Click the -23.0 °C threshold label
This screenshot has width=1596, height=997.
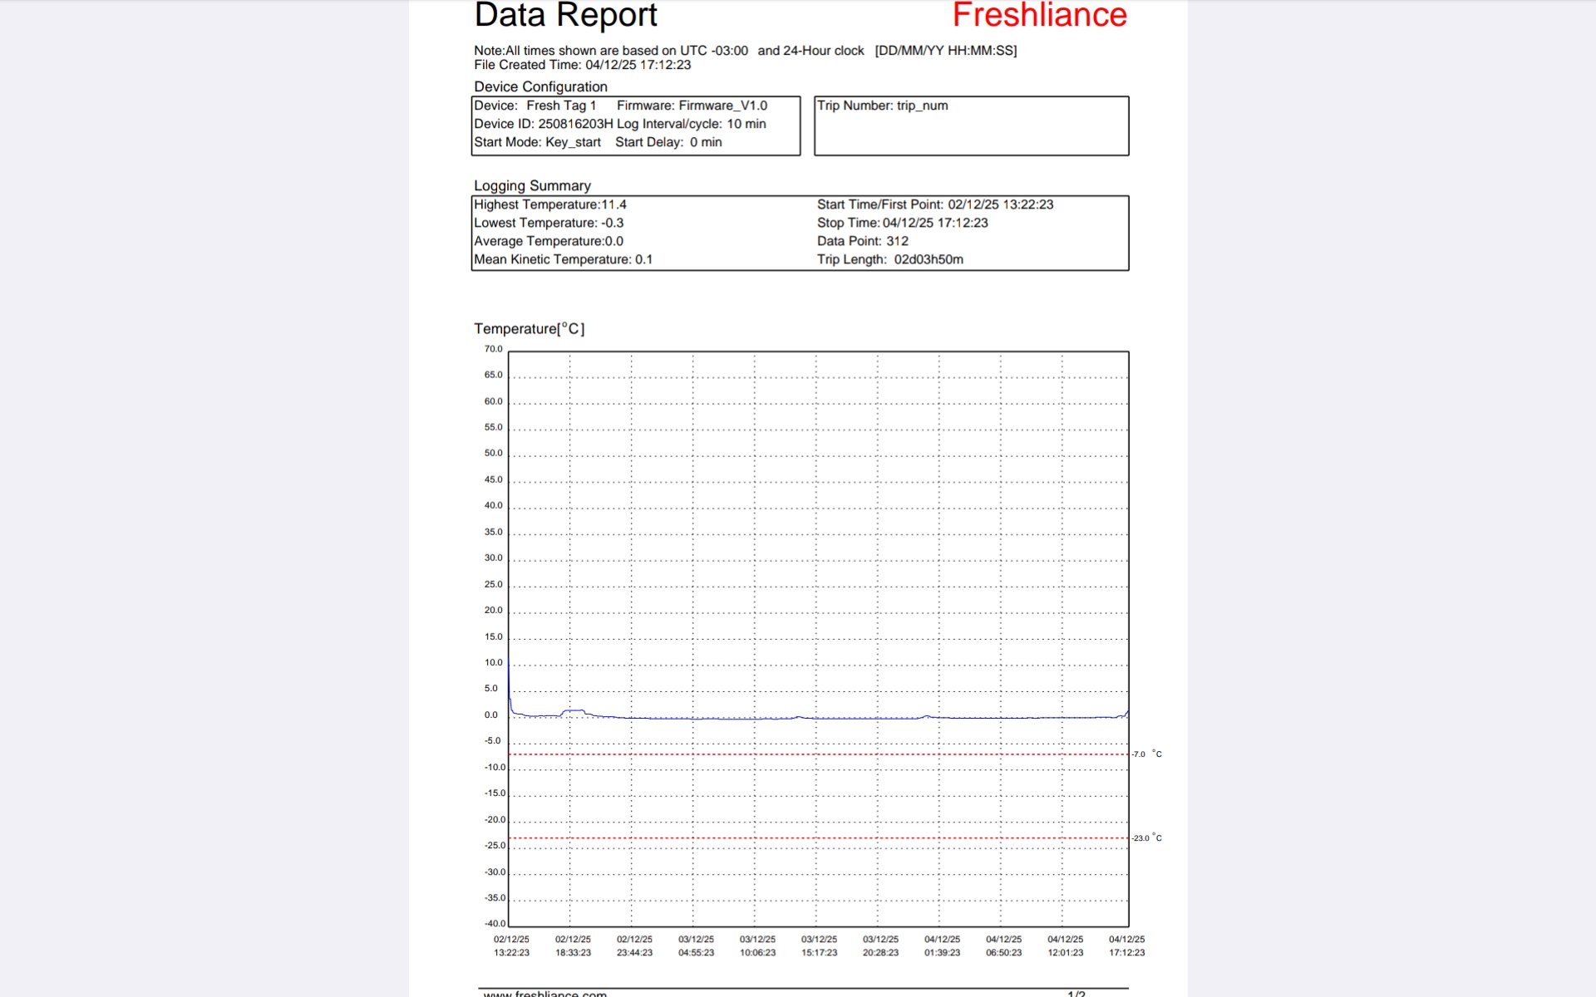(1146, 838)
